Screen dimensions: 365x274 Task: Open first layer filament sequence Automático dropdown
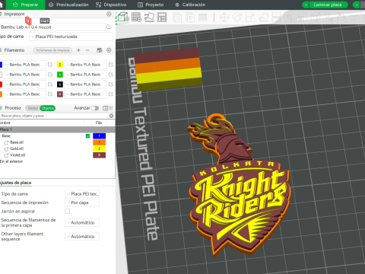click(82, 222)
